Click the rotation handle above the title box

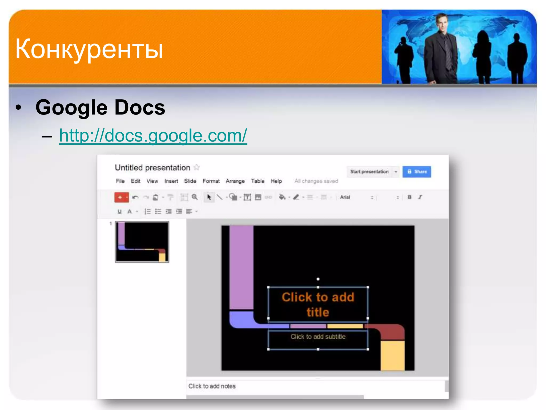pos(318,279)
